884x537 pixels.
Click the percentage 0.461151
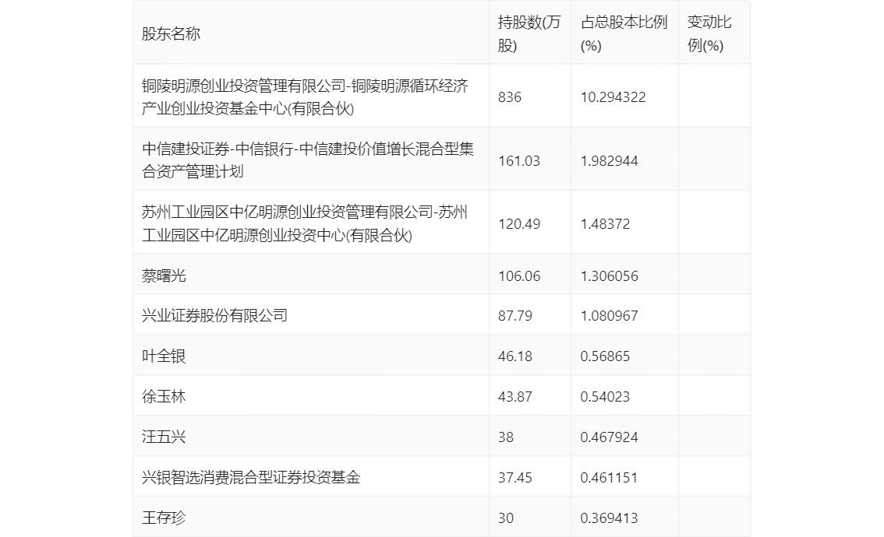click(x=610, y=478)
